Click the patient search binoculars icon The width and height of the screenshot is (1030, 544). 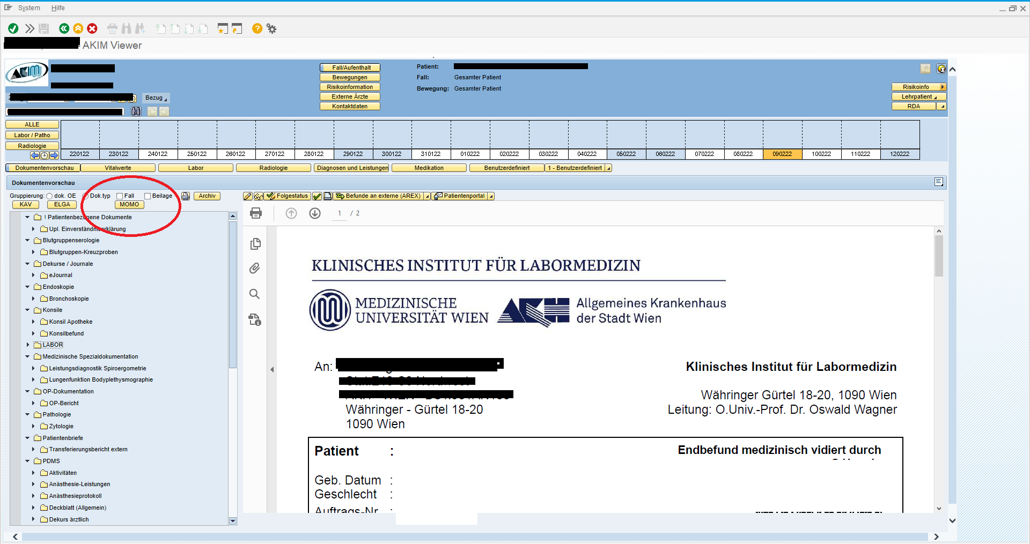(136, 111)
